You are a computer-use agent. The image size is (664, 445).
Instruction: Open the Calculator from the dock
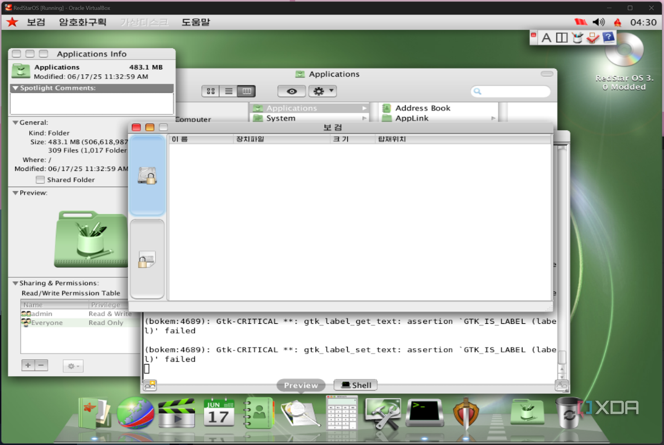342,413
